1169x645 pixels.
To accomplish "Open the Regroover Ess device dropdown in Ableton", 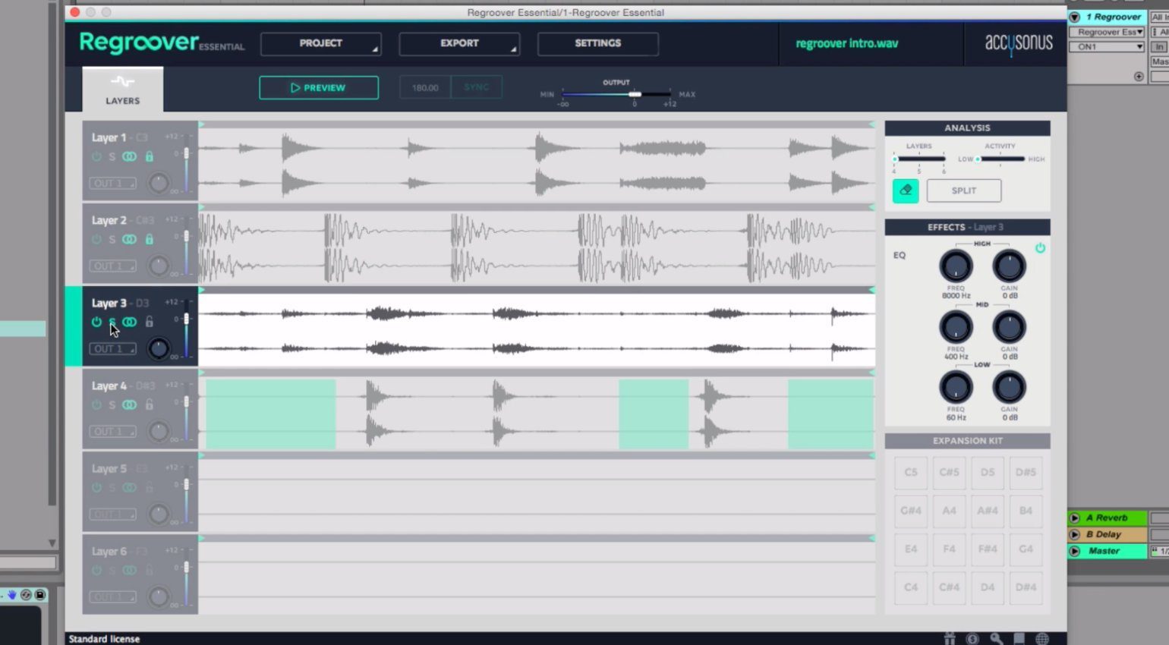I will pyautogui.click(x=1106, y=32).
